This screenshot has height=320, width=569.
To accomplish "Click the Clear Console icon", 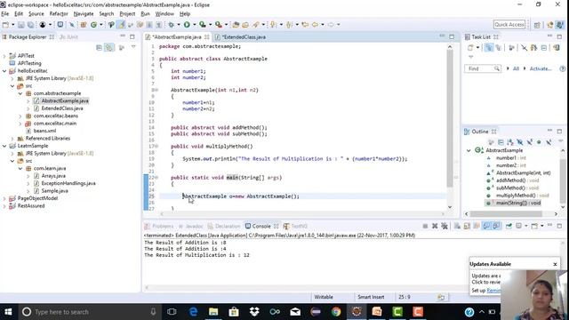I will click(457, 226).
